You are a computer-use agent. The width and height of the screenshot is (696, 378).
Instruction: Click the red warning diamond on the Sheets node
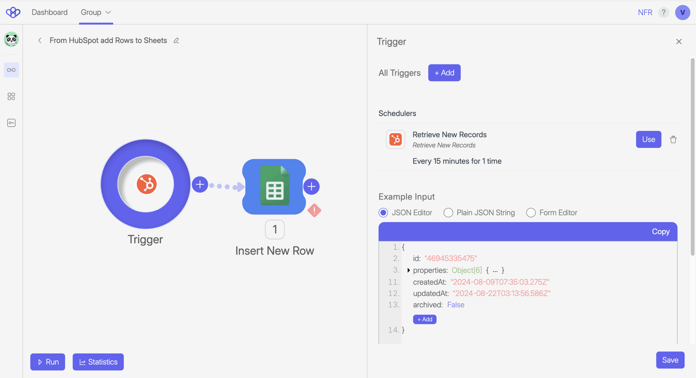[x=314, y=210]
